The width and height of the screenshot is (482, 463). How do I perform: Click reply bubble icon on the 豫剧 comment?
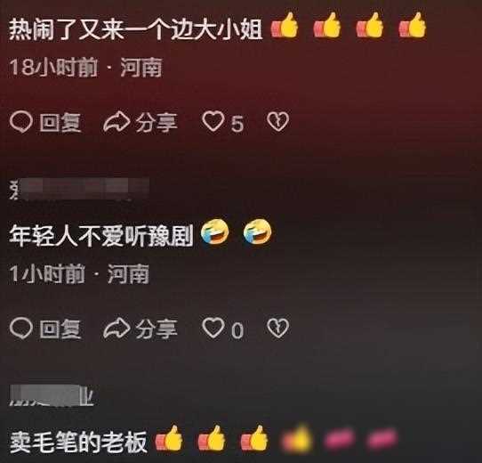pos(21,329)
